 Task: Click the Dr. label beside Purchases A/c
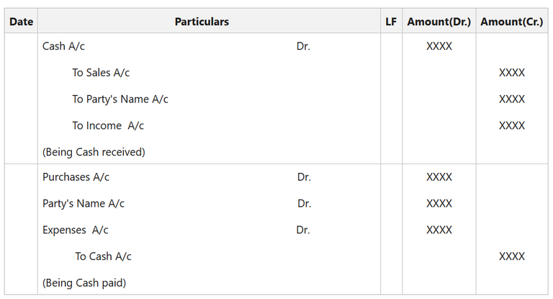[304, 177]
